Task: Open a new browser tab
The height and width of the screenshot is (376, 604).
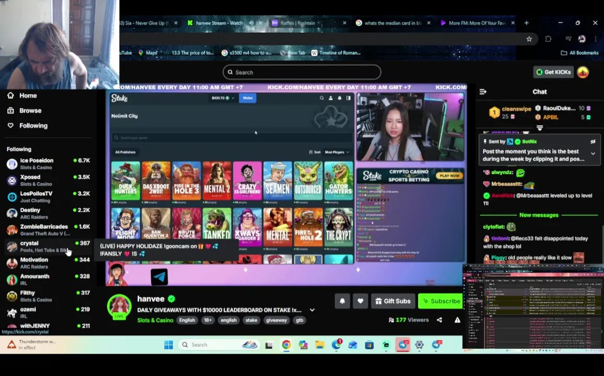Action: click(x=527, y=23)
